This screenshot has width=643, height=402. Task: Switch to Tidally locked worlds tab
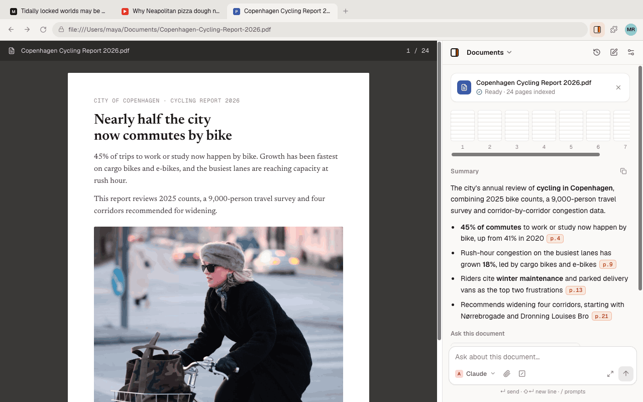coord(58,11)
